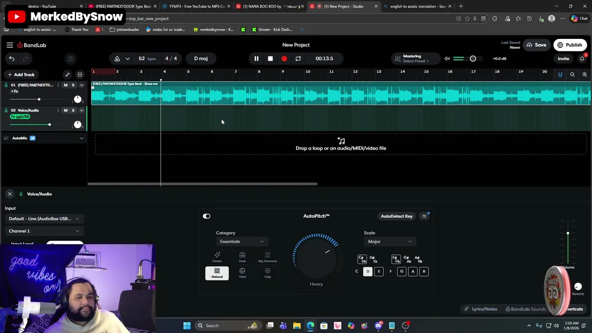Select the Duet AutoPitch preset
Image resolution: width=592 pixels, height=333 pixels.
point(242,258)
